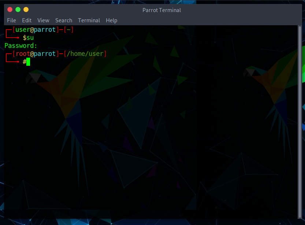
Task: Open the Terminal menu
Action: (89, 20)
